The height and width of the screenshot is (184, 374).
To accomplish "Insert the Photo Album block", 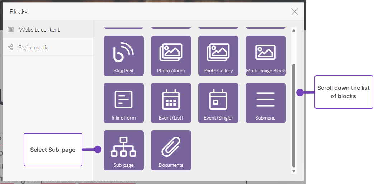I will [171, 55].
